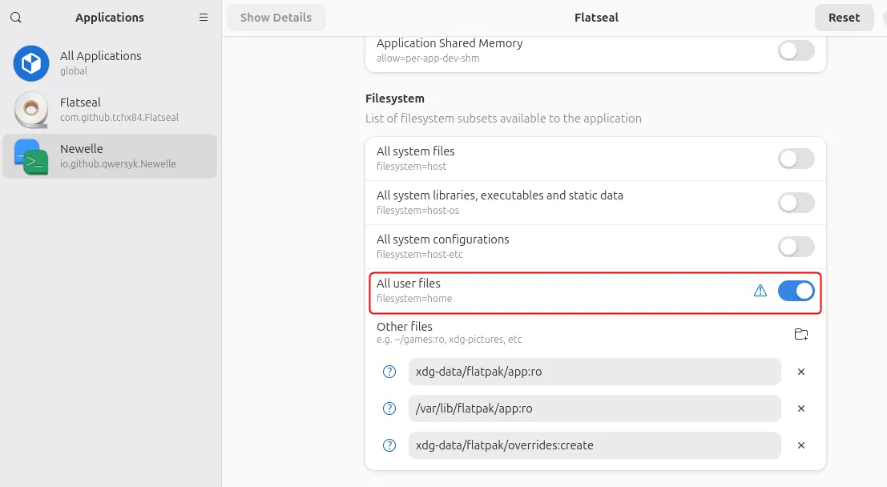Click the search icon in Applications sidebar
Screen dimensions: 887x487
(x=16, y=18)
